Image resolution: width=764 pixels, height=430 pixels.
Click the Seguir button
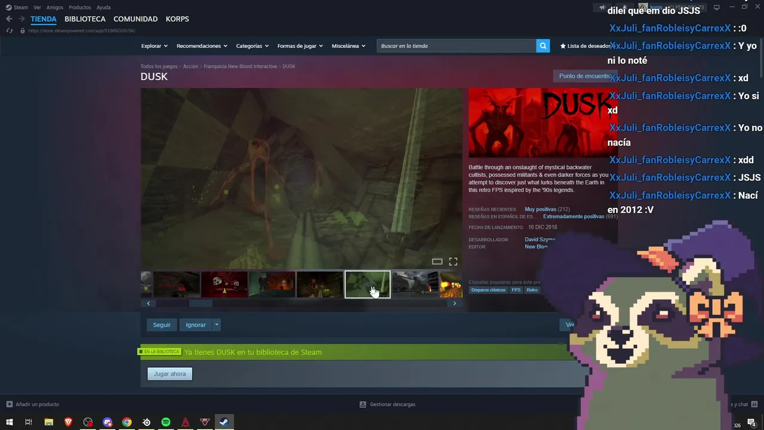[x=162, y=325]
